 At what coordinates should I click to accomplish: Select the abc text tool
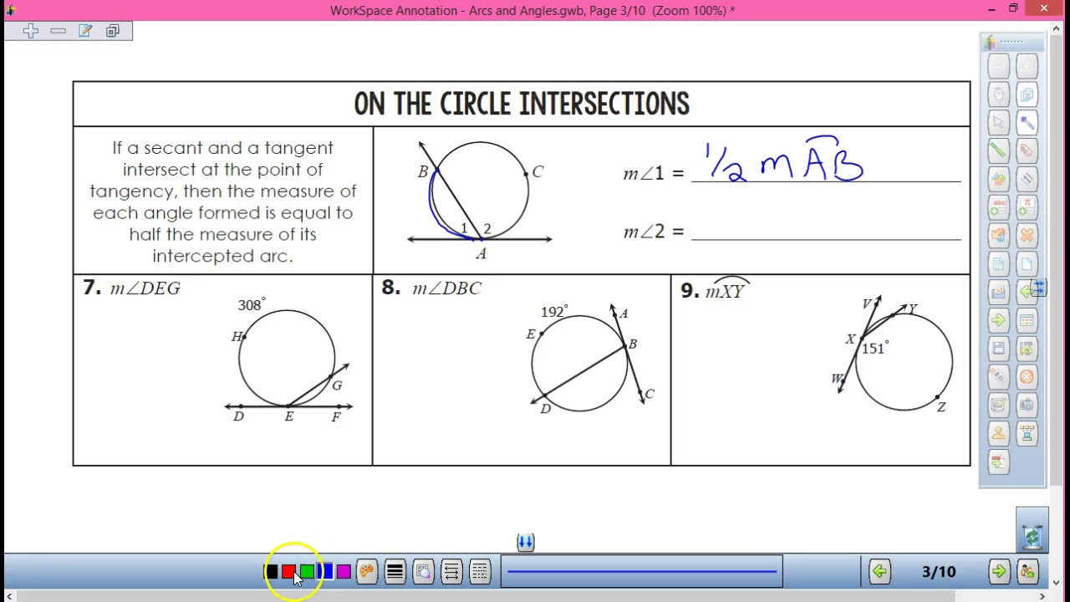pos(998,207)
